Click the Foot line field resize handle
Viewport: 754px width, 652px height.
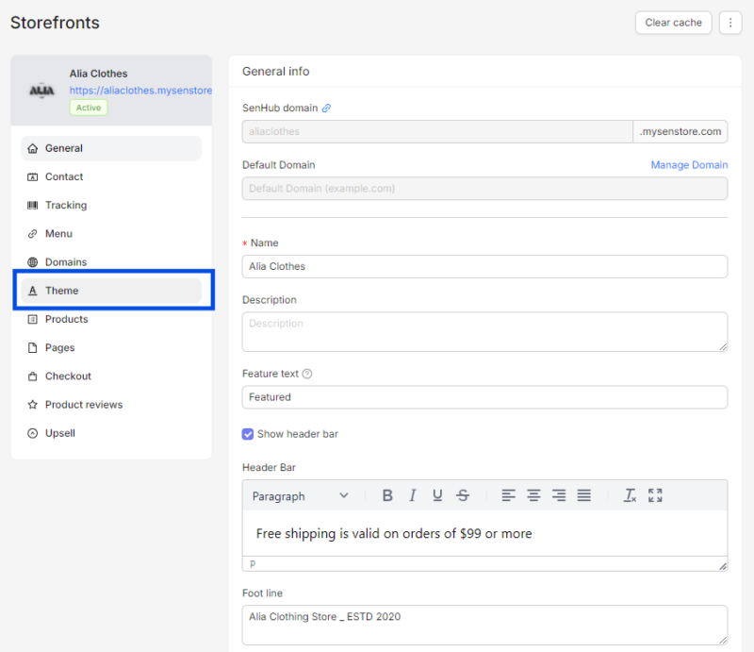[723, 640]
